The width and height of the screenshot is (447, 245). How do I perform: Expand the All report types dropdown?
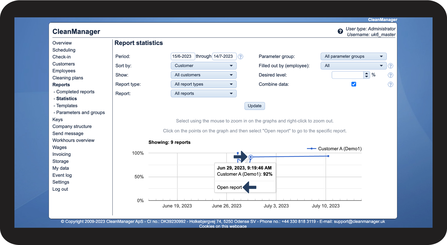(203, 84)
